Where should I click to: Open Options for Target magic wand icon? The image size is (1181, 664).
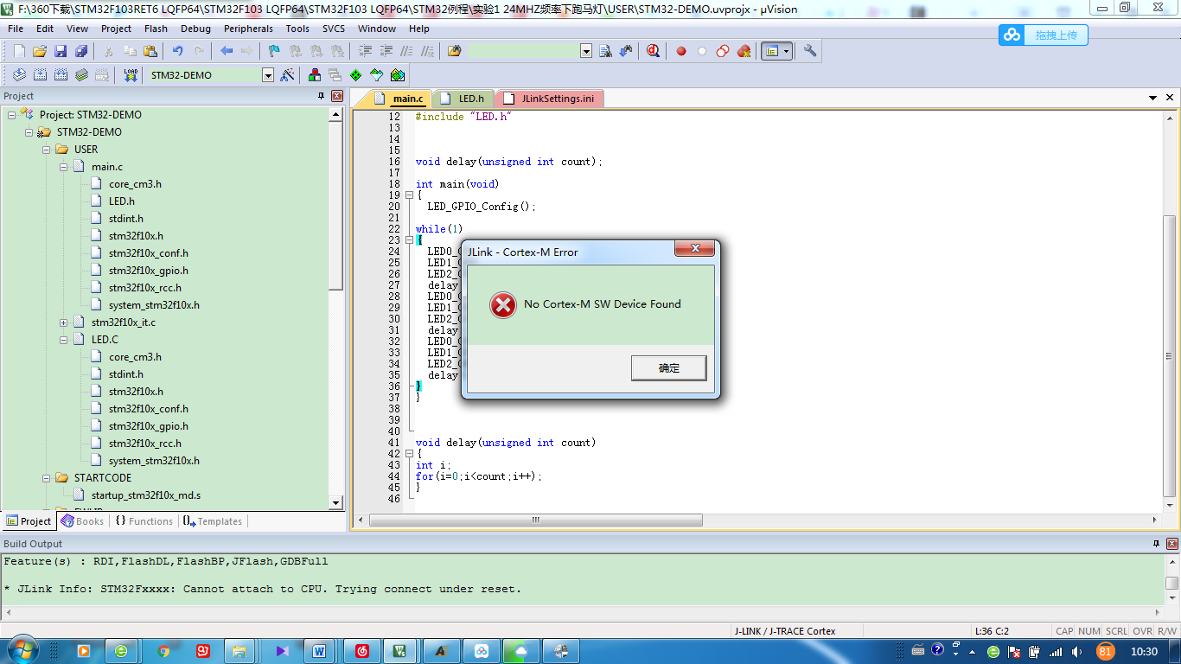288,75
